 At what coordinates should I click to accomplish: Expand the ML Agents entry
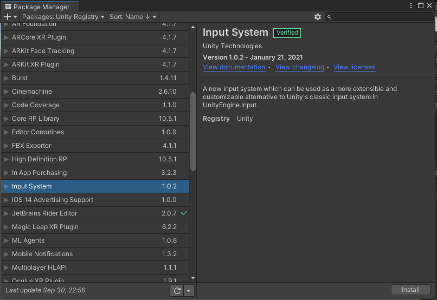pos(6,240)
